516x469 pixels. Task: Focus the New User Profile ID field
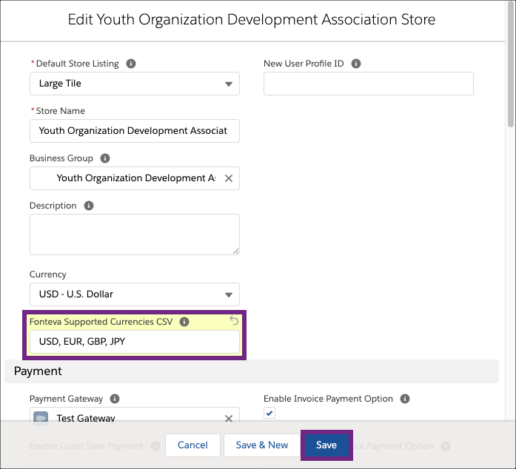tap(369, 84)
